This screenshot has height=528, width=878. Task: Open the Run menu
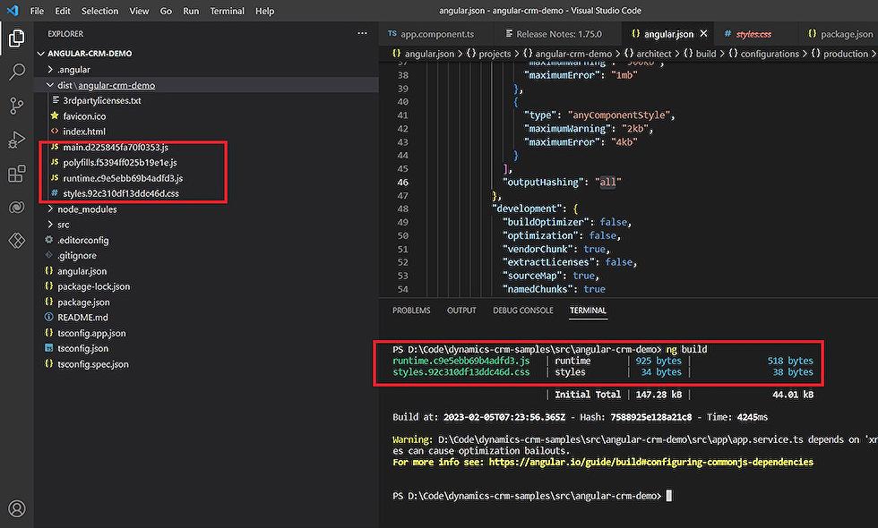pyautogui.click(x=191, y=11)
